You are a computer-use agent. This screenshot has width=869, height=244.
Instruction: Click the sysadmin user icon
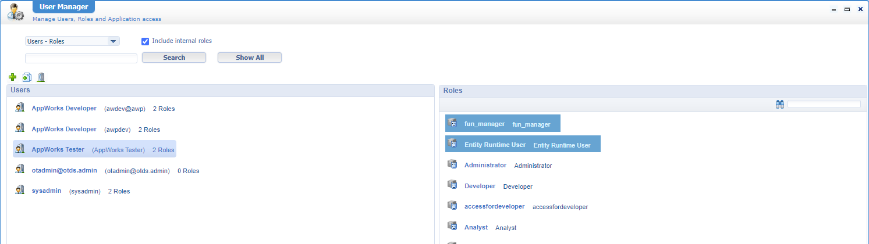[x=20, y=191]
